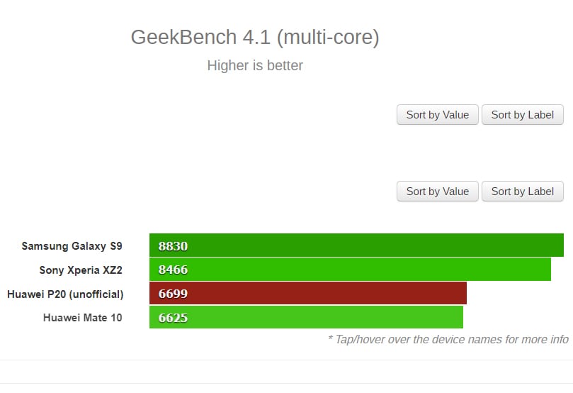
Task: Click the Higher is better subtitle
Action: click(x=255, y=65)
